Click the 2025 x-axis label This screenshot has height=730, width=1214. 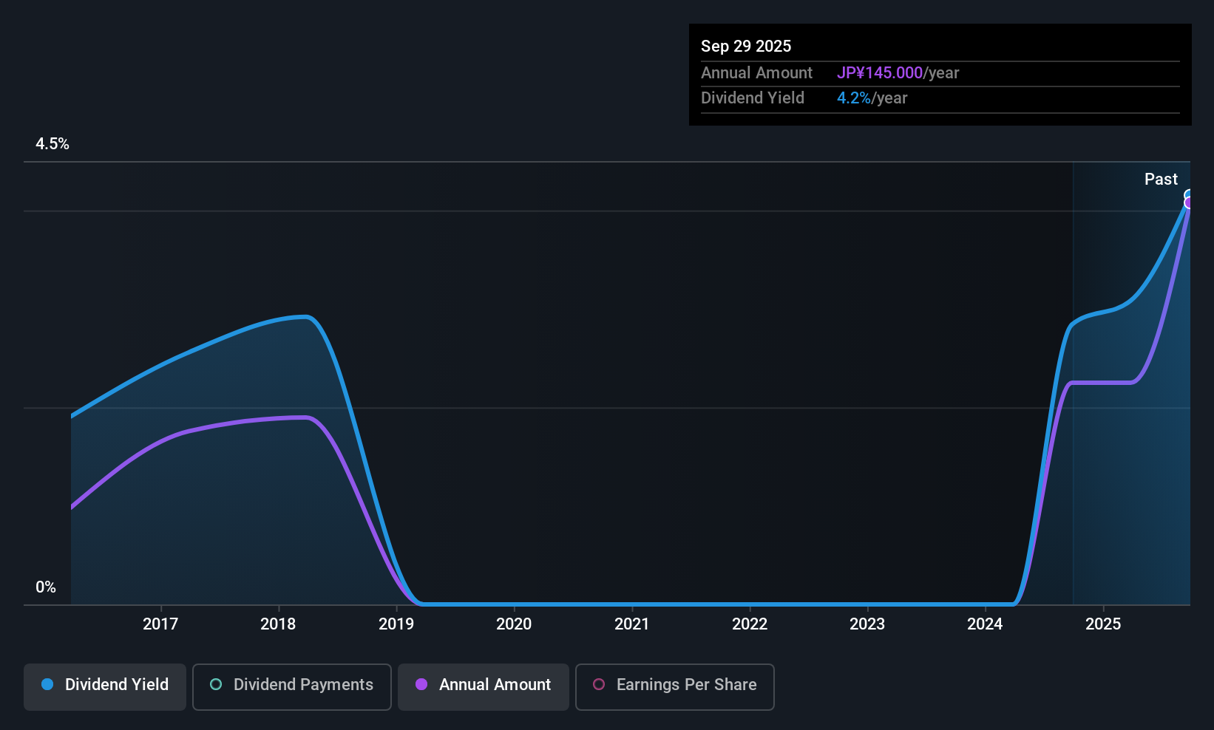coord(1102,624)
